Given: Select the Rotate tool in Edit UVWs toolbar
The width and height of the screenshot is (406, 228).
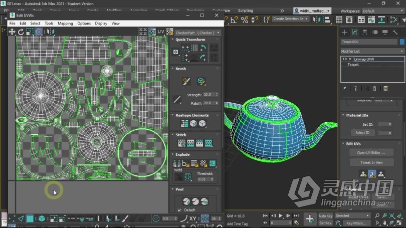Looking at the screenshot, I should point(21,32).
